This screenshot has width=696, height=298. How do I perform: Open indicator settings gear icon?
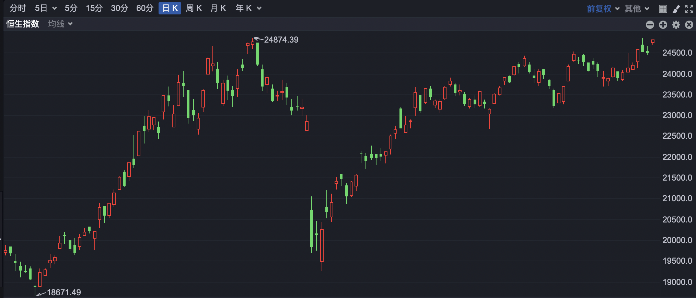tap(676, 25)
